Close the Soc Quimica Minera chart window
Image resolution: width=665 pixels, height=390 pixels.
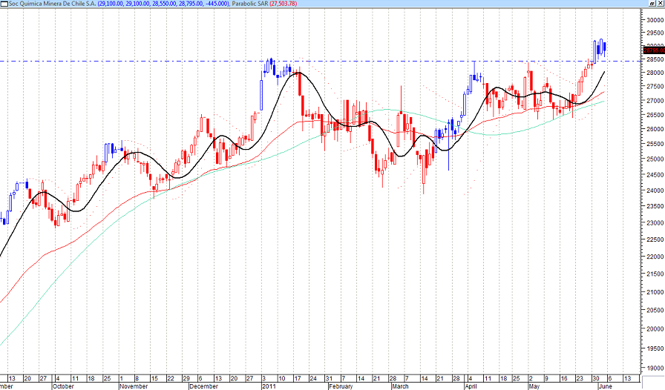pyautogui.click(x=660, y=4)
